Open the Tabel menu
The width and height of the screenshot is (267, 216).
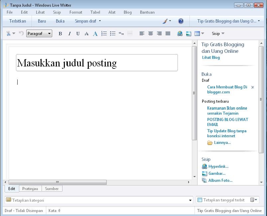[95, 12]
